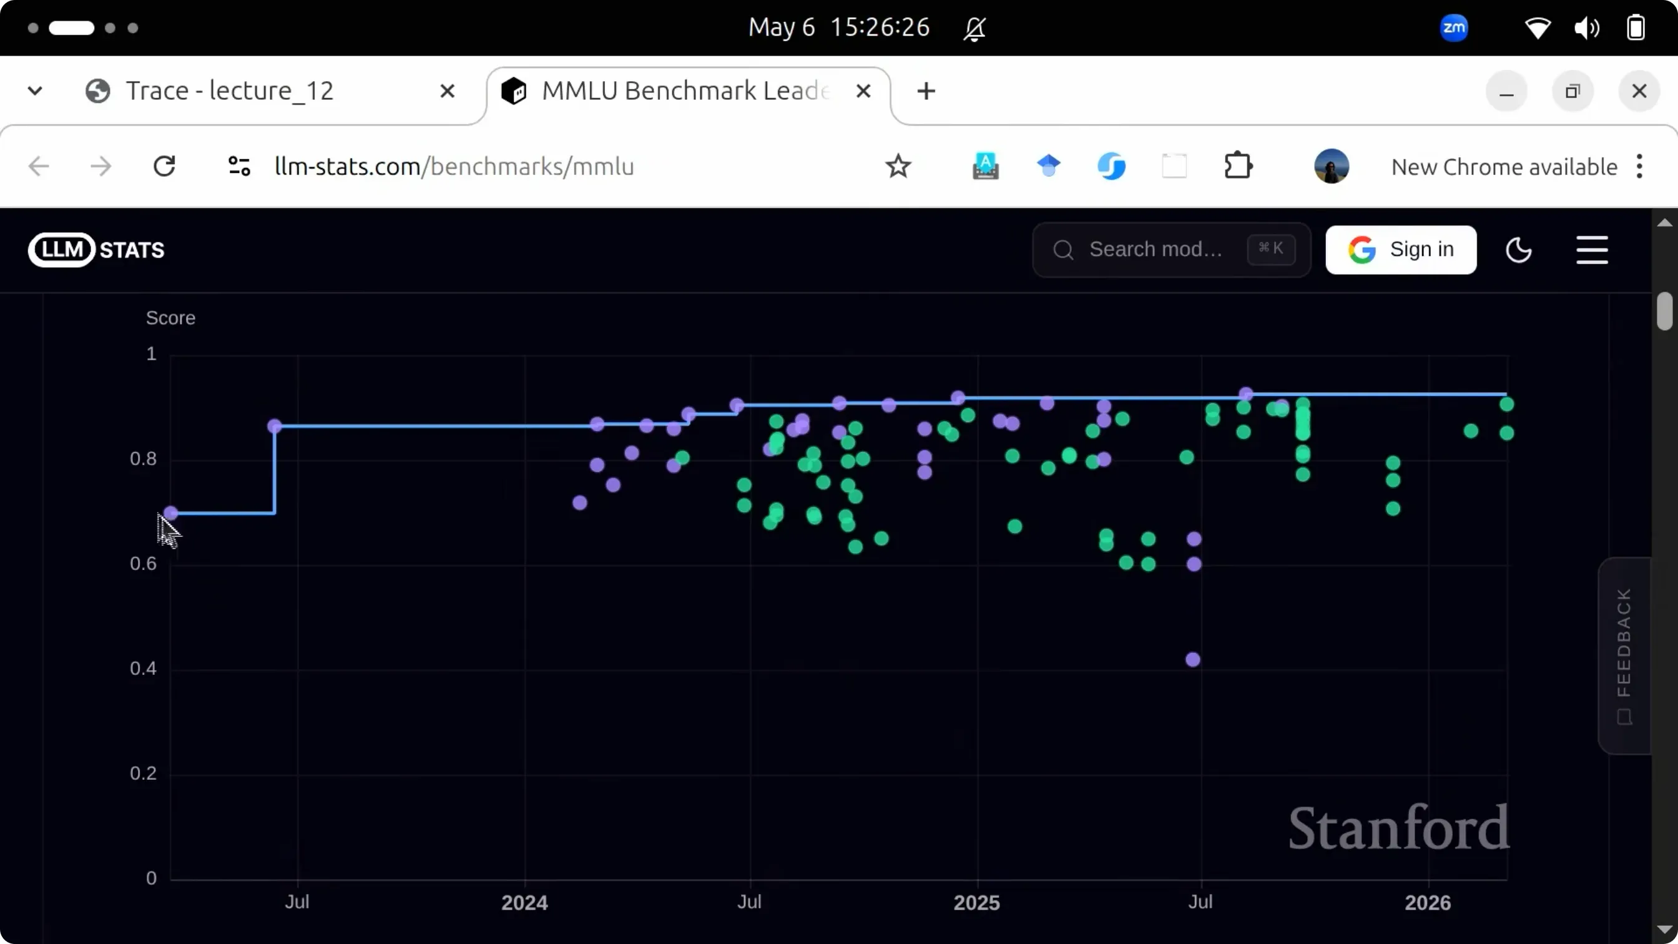Click the Zoom indicator in system bar
Image resolution: width=1678 pixels, height=944 pixels.
[1454, 27]
